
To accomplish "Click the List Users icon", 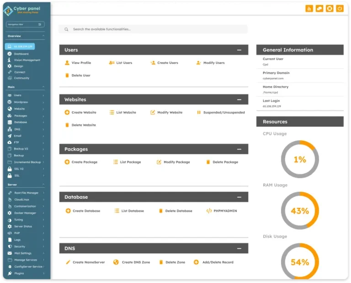I will coord(112,63).
